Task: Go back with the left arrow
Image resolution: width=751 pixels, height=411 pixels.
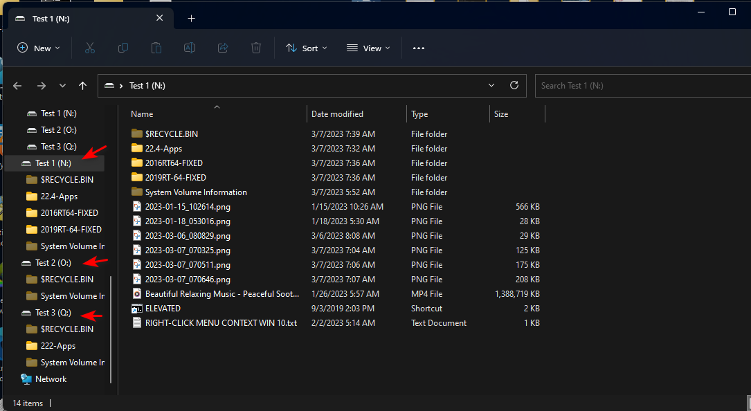Action: click(18, 86)
